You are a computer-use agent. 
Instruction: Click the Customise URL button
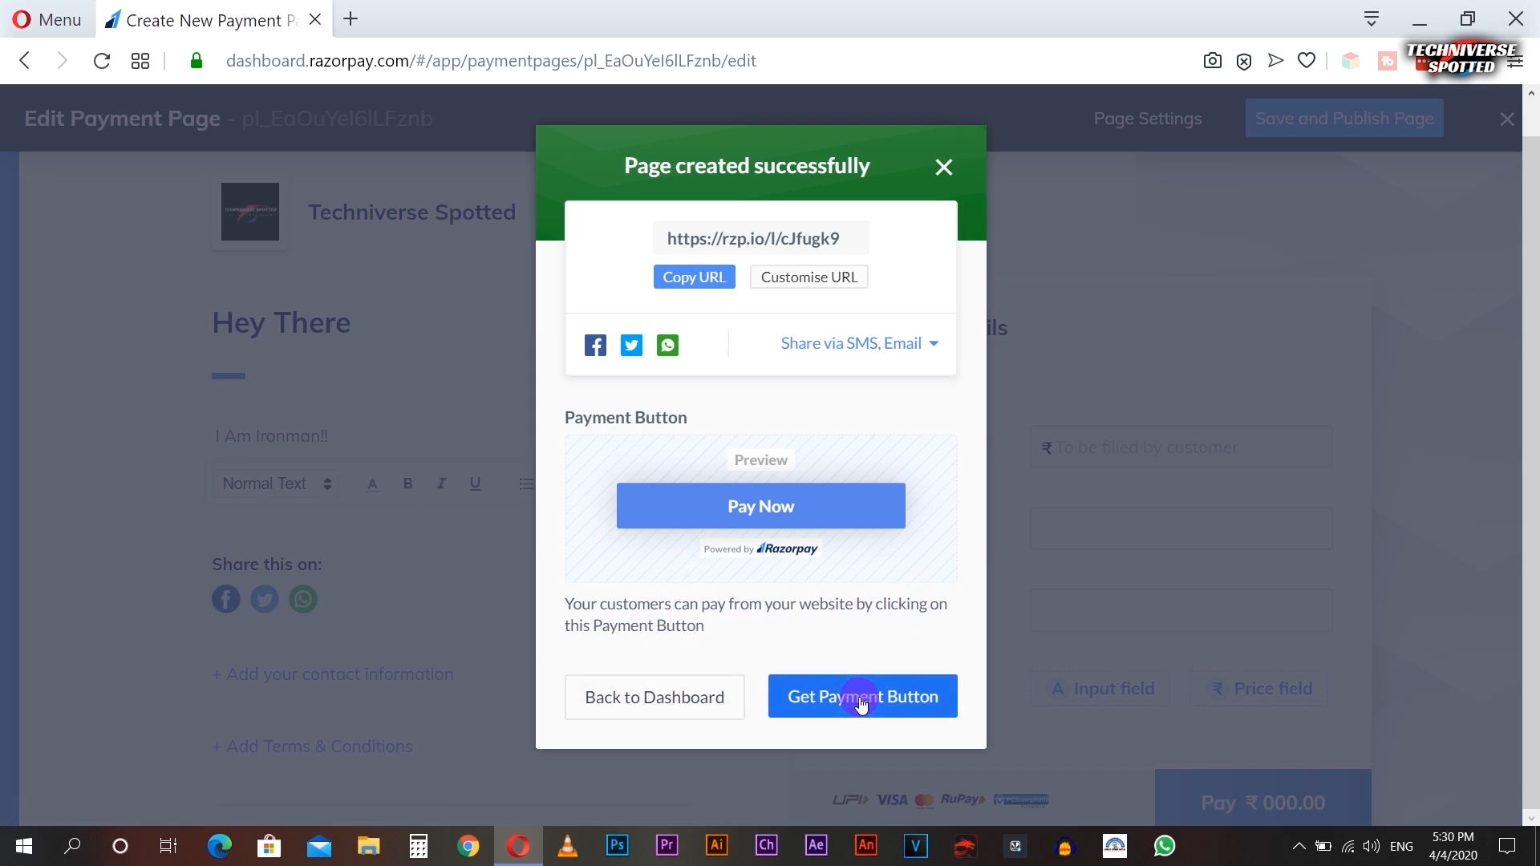click(808, 277)
